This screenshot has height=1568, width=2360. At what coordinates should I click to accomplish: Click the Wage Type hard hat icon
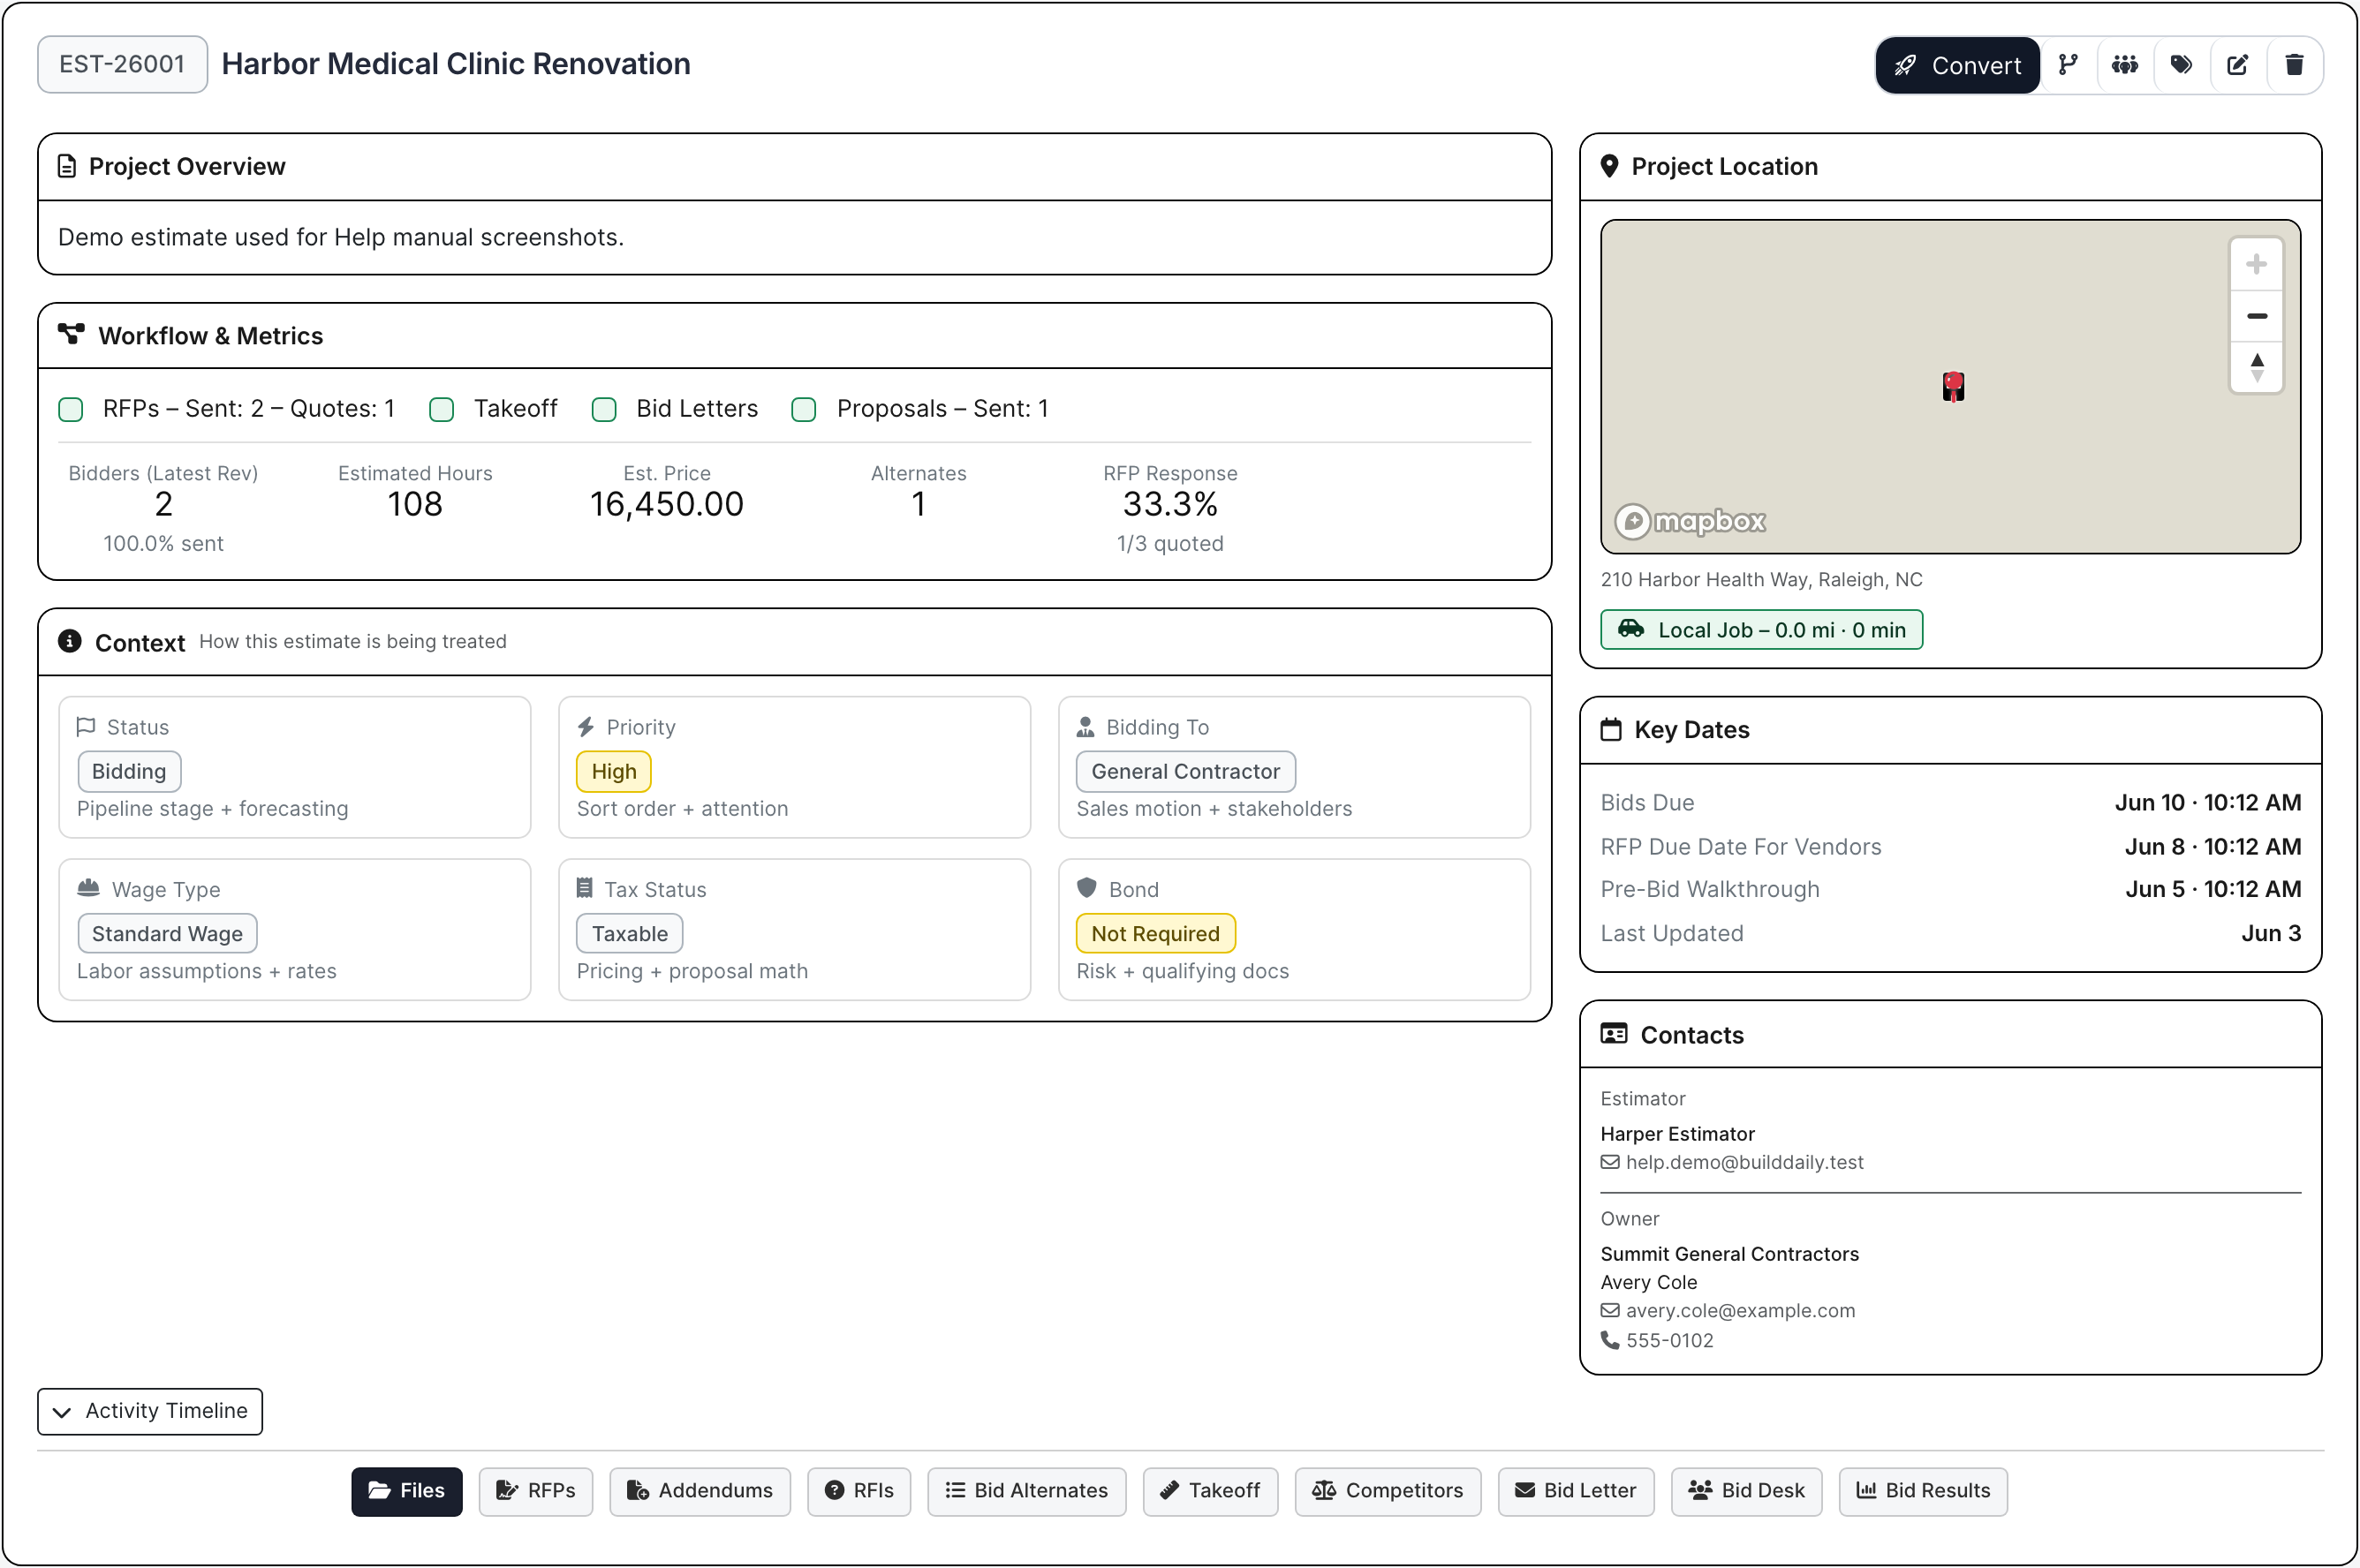[x=88, y=888]
